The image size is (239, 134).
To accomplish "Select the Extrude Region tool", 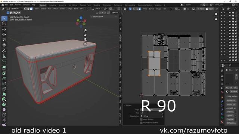I will (x=4, y=68).
